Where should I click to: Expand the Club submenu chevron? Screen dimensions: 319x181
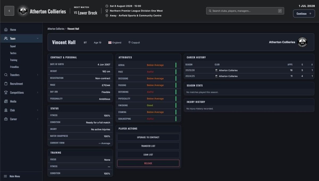point(37,110)
